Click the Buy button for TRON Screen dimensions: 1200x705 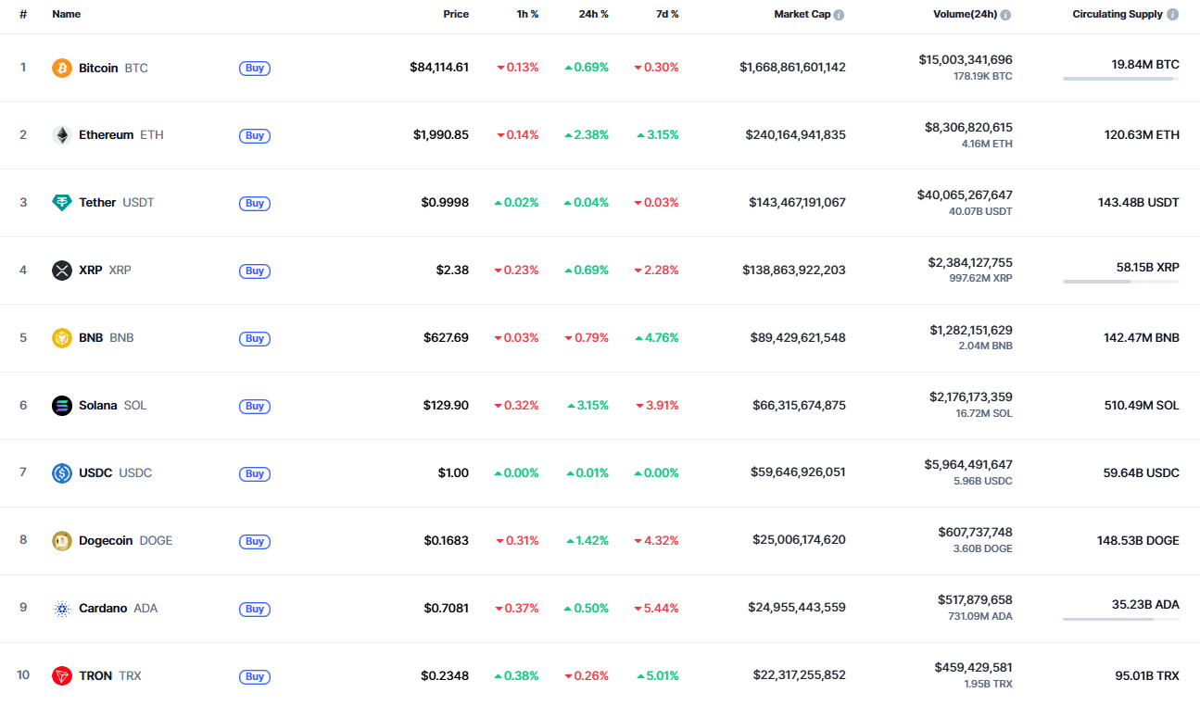tap(254, 676)
